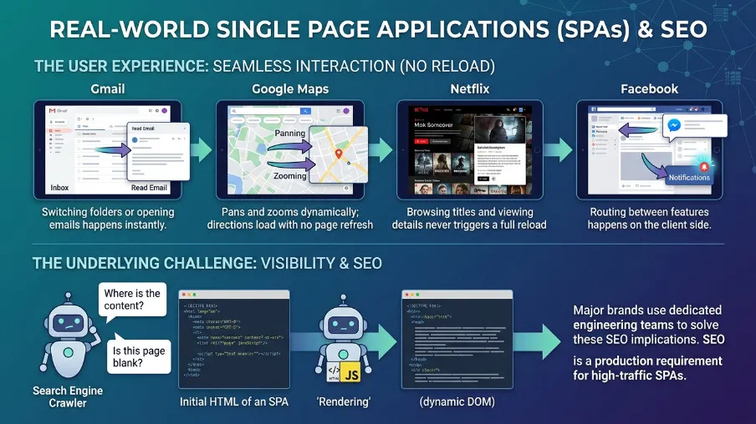Click 'Routing between features' caption

coord(650,219)
